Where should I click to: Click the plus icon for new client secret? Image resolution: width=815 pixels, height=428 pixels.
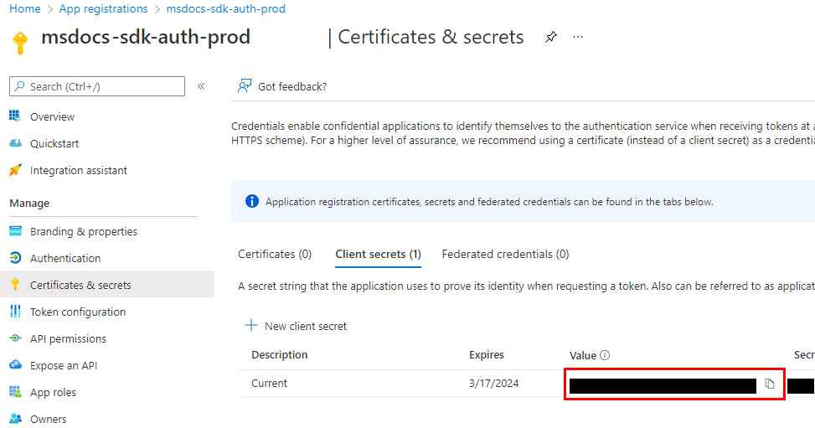(x=251, y=326)
